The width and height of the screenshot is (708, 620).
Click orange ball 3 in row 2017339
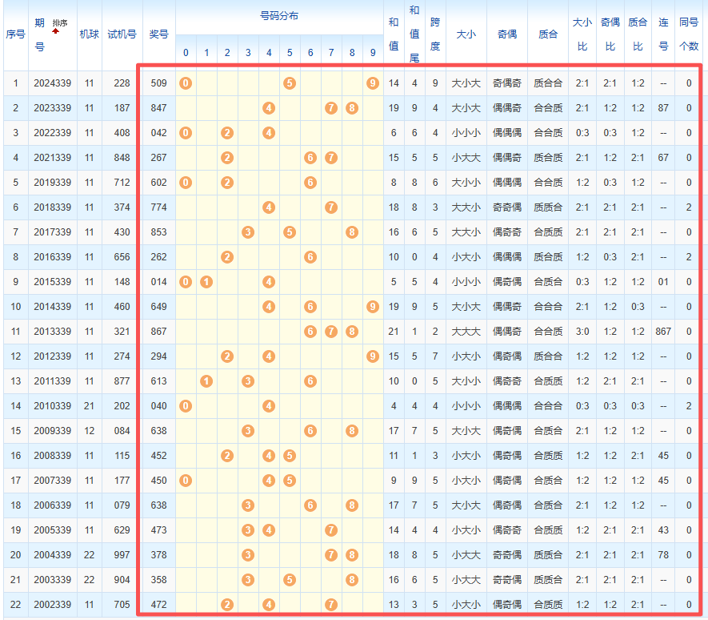248,232
